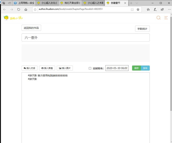Image resolution: width=172 pixels, height=143 pixels.
Task: Click the browser share icon
Action: point(162,9)
